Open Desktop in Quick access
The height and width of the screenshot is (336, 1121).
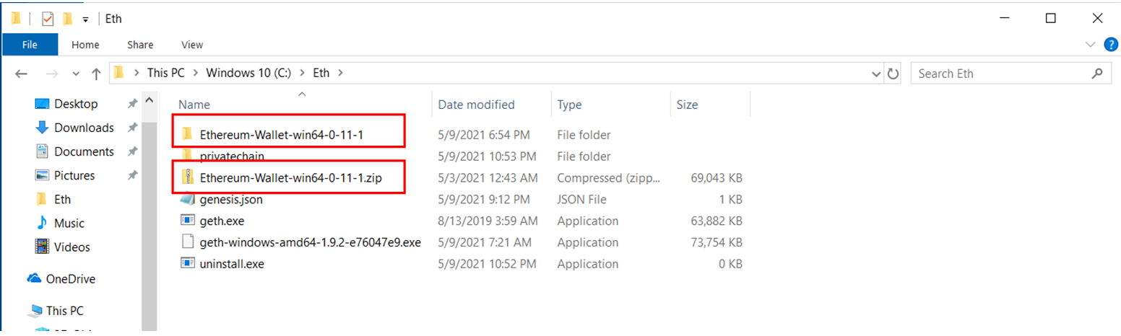pyautogui.click(x=76, y=104)
